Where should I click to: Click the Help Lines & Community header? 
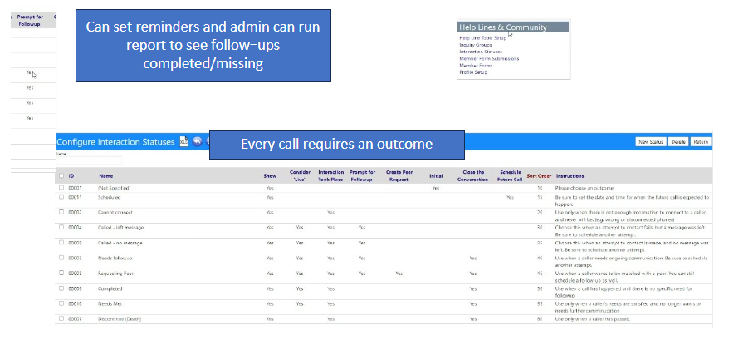pos(513,27)
